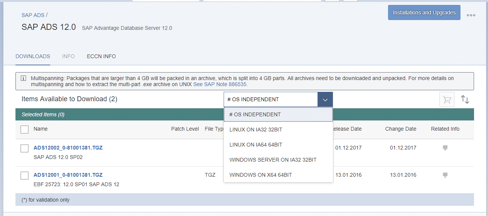Viewport: 488px width, 216px height.
Task: Choose WINDOWS SERVER ON IA32 32BIT
Action: coord(278,160)
